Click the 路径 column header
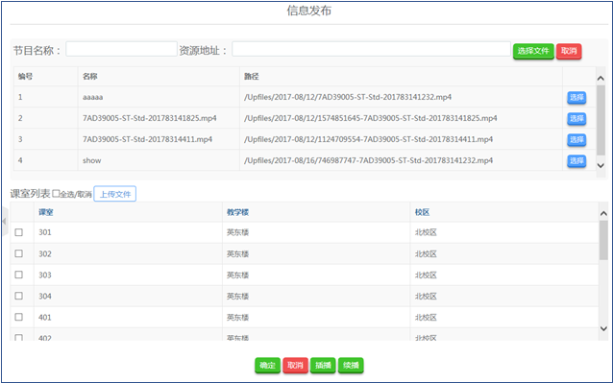 pos(252,77)
